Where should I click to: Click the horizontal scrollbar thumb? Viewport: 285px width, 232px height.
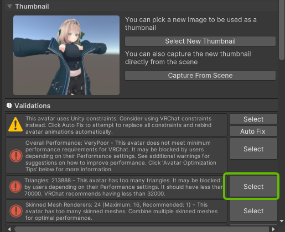(141, 229)
